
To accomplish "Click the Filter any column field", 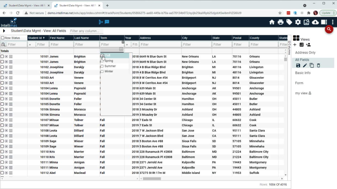I will tap(87, 31).
